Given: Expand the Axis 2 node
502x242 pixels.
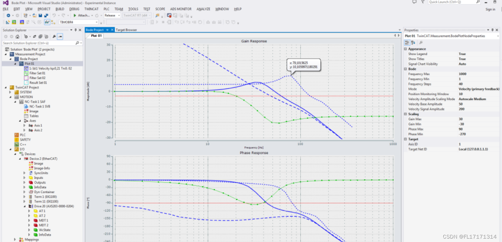Looking at the screenshot, I should (24, 130).
